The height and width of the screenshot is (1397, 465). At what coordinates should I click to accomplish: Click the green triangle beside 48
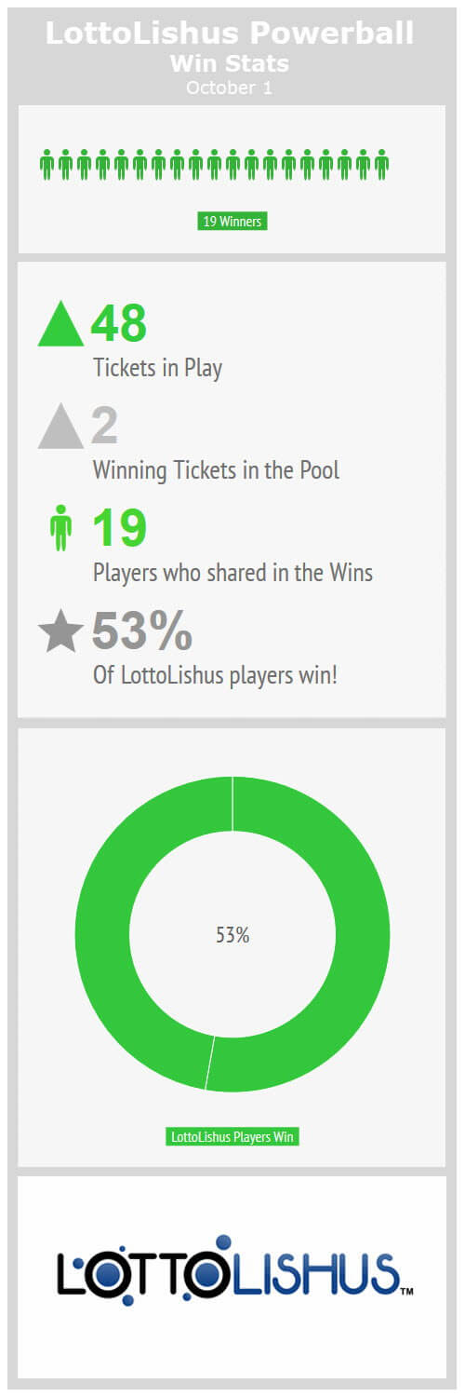point(60,323)
